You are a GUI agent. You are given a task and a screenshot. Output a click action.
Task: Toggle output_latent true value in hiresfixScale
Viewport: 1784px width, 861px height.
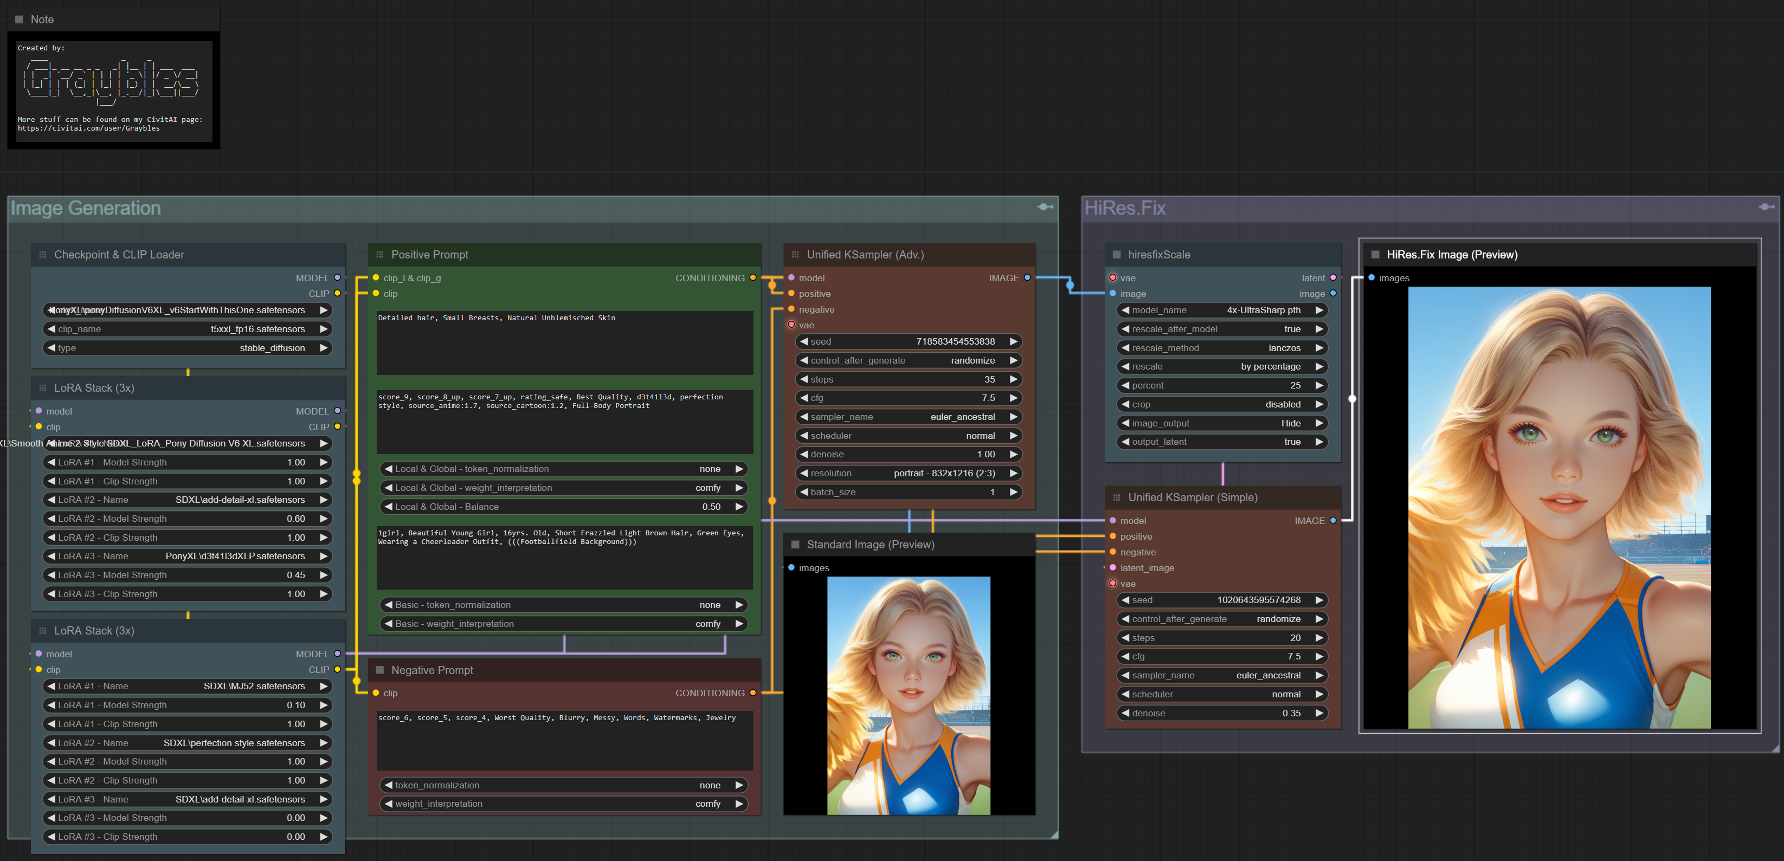click(1222, 442)
